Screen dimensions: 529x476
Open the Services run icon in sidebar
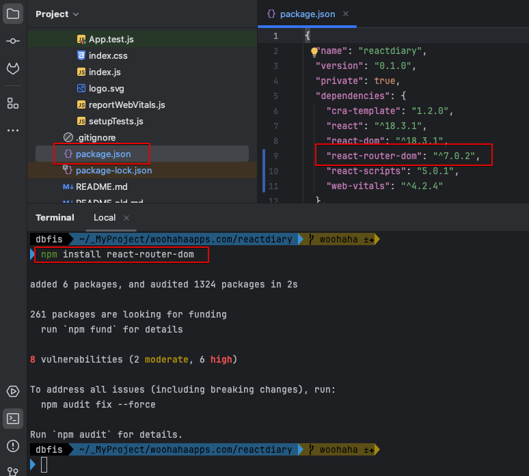coord(13,391)
